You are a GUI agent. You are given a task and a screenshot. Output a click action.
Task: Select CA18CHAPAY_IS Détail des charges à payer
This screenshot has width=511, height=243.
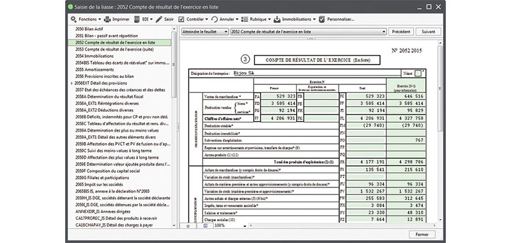click(x=114, y=225)
